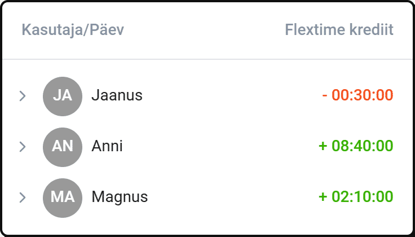The height and width of the screenshot is (237, 415).
Task: Select the AN avatar icon
Action: pos(63,147)
